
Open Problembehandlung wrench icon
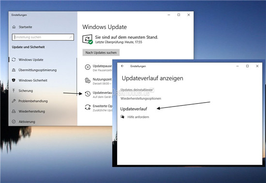(14, 101)
